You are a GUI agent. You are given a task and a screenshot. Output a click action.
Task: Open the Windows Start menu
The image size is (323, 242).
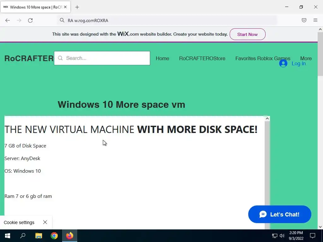(x=8, y=236)
